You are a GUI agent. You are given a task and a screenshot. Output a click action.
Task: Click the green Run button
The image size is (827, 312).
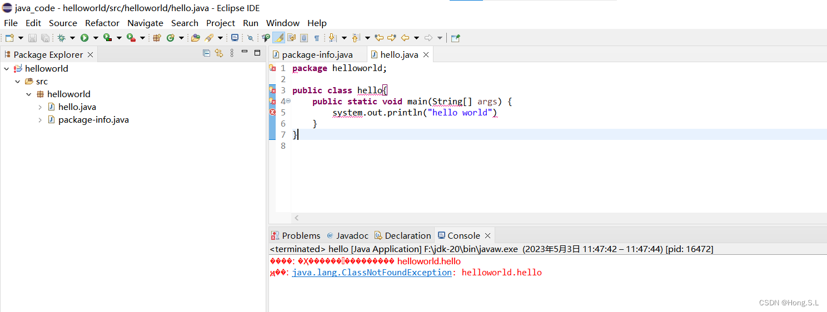[x=84, y=38]
